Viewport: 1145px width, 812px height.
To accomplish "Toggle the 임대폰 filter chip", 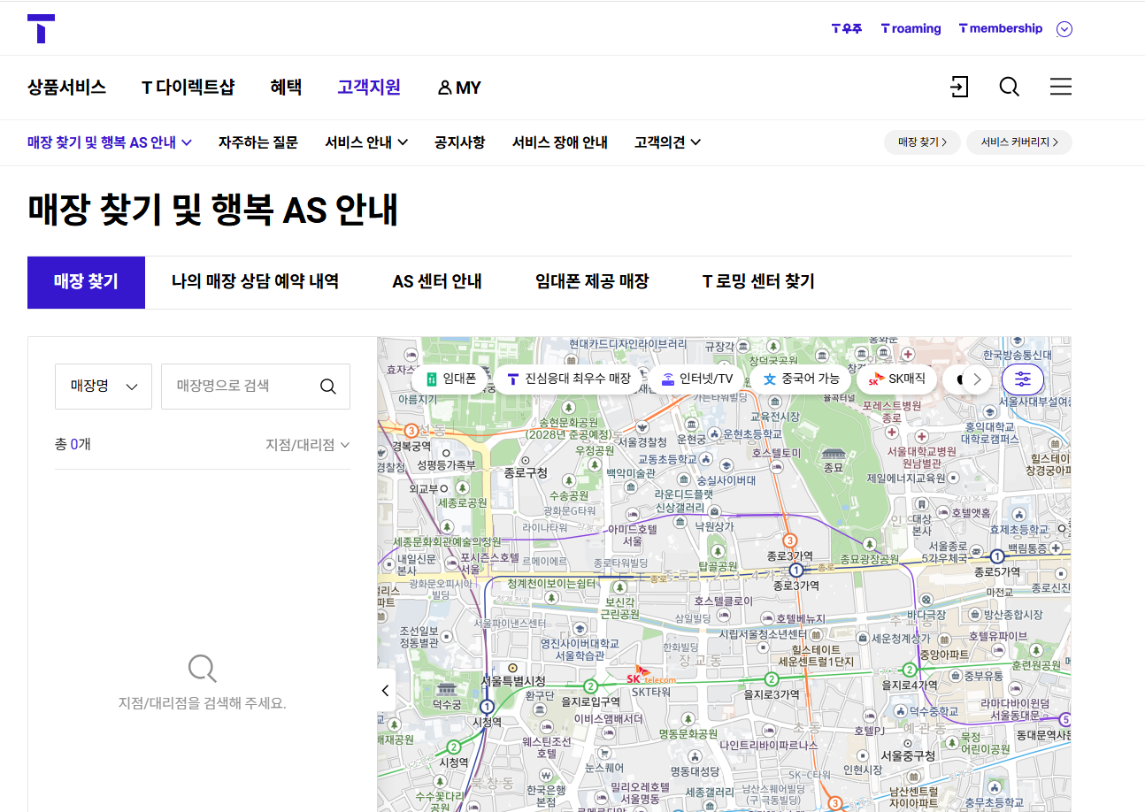I will point(450,379).
